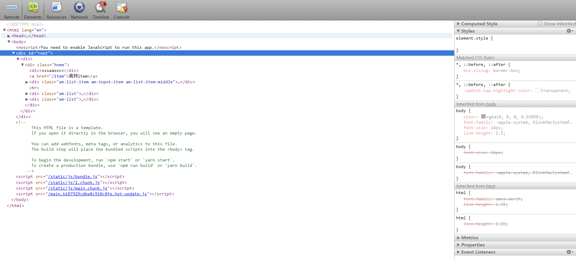Open Event Listeners gear menu
The height and width of the screenshot is (260, 576).
pyautogui.click(x=570, y=252)
